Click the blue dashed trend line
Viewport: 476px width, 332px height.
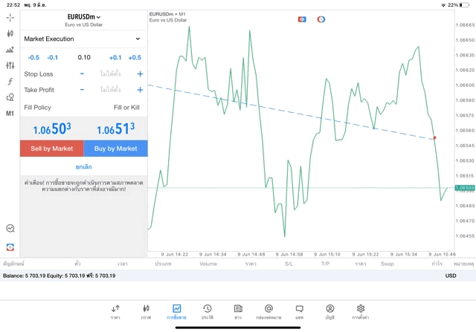tap(291, 112)
